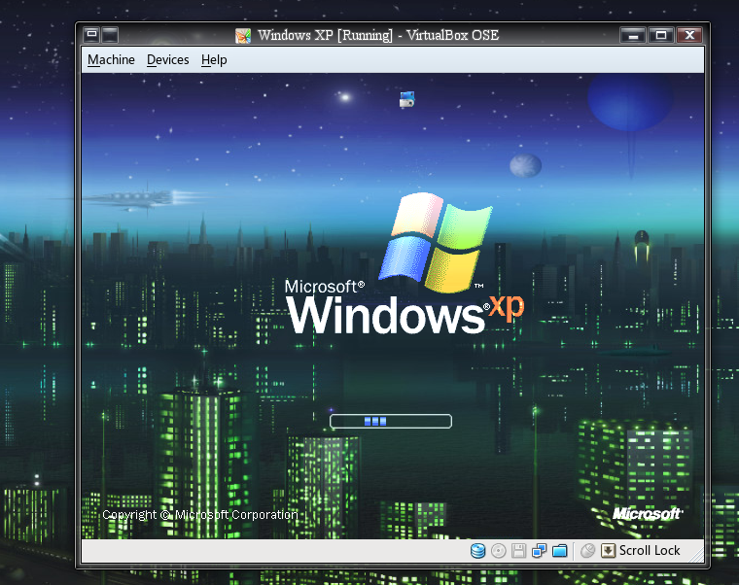Close the Windows XP virtual machine window
This screenshot has height=585, width=739.
(689, 35)
